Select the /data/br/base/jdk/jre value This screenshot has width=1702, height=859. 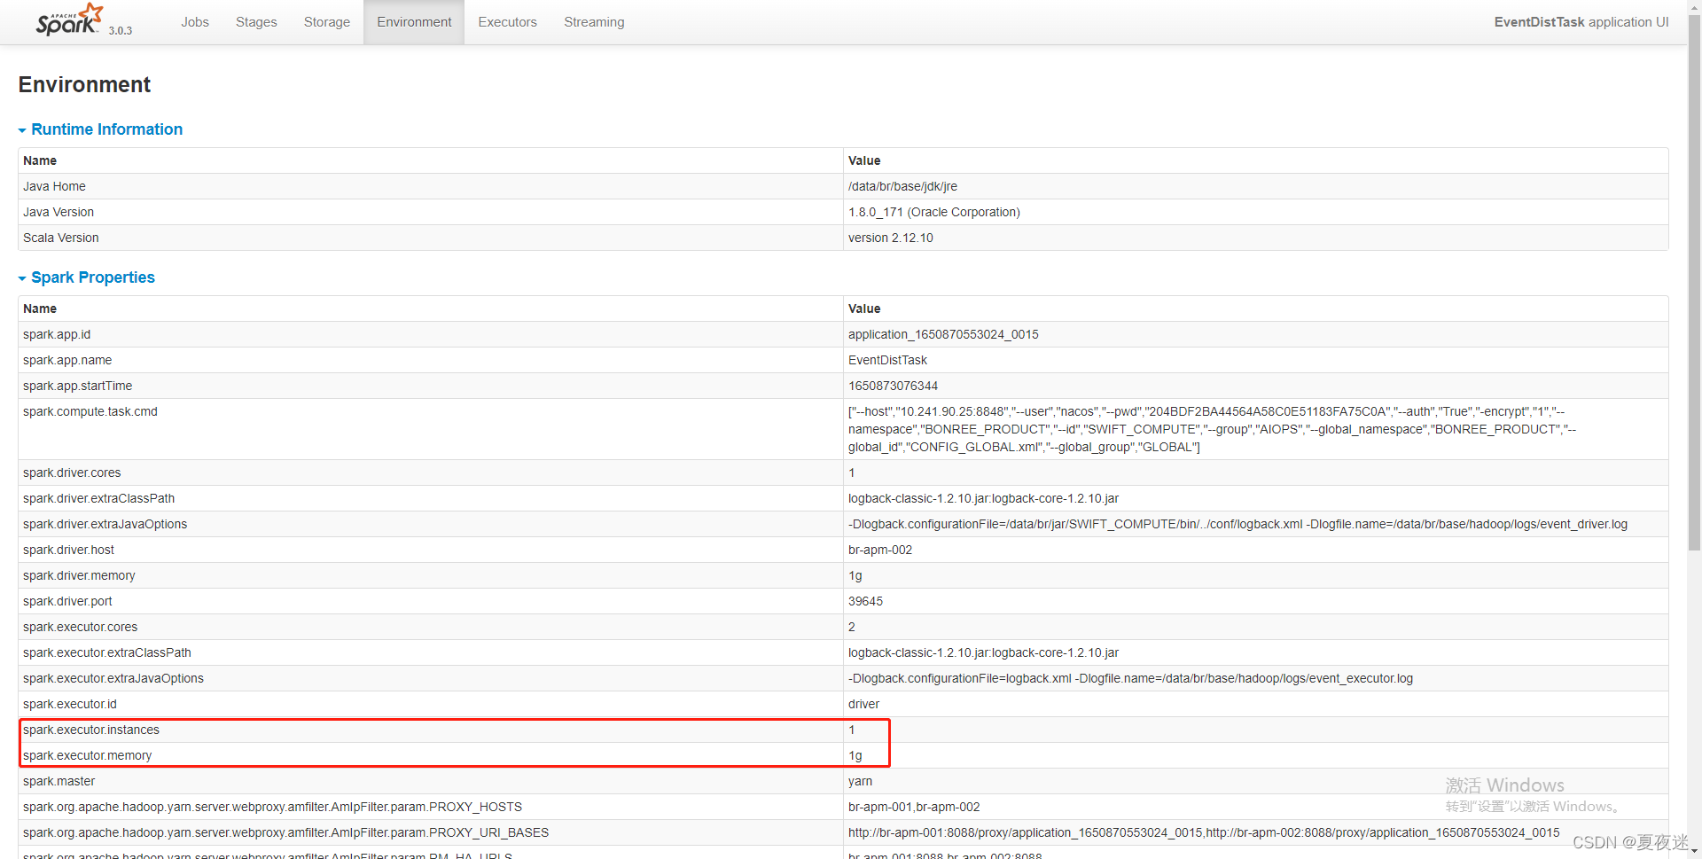click(902, 186)
